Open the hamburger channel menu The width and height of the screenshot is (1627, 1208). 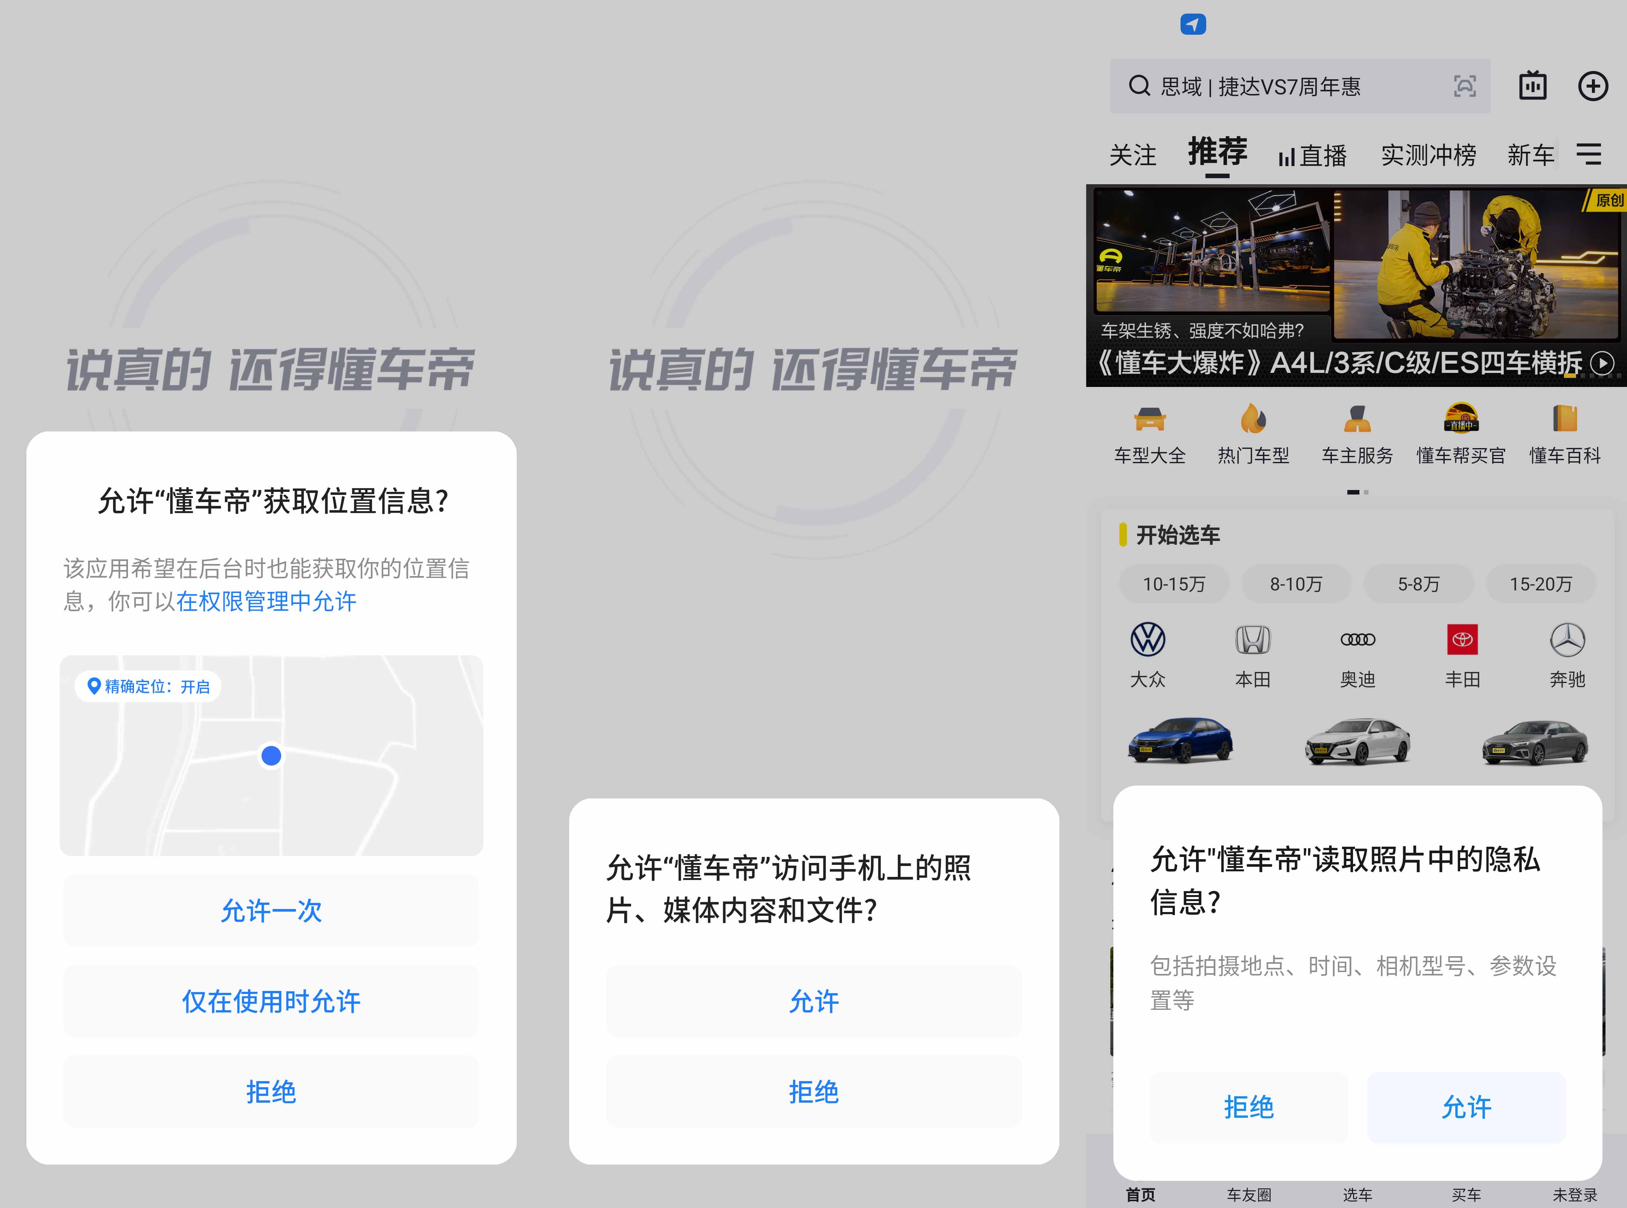click(x=1588, y=154)
